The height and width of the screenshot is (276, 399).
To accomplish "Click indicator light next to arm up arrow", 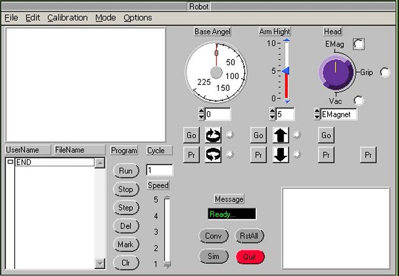I will (297, 135).
